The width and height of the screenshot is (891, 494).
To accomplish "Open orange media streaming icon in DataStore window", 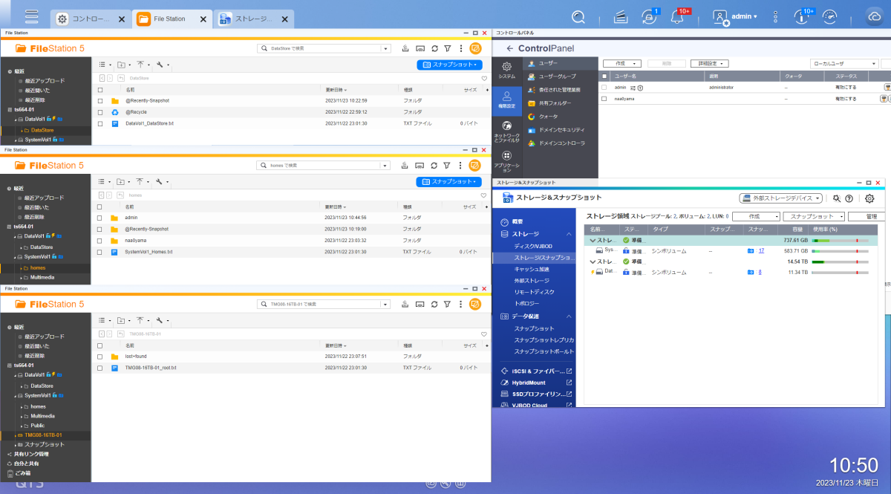I will pyautogui.click(x=476, y=48).
